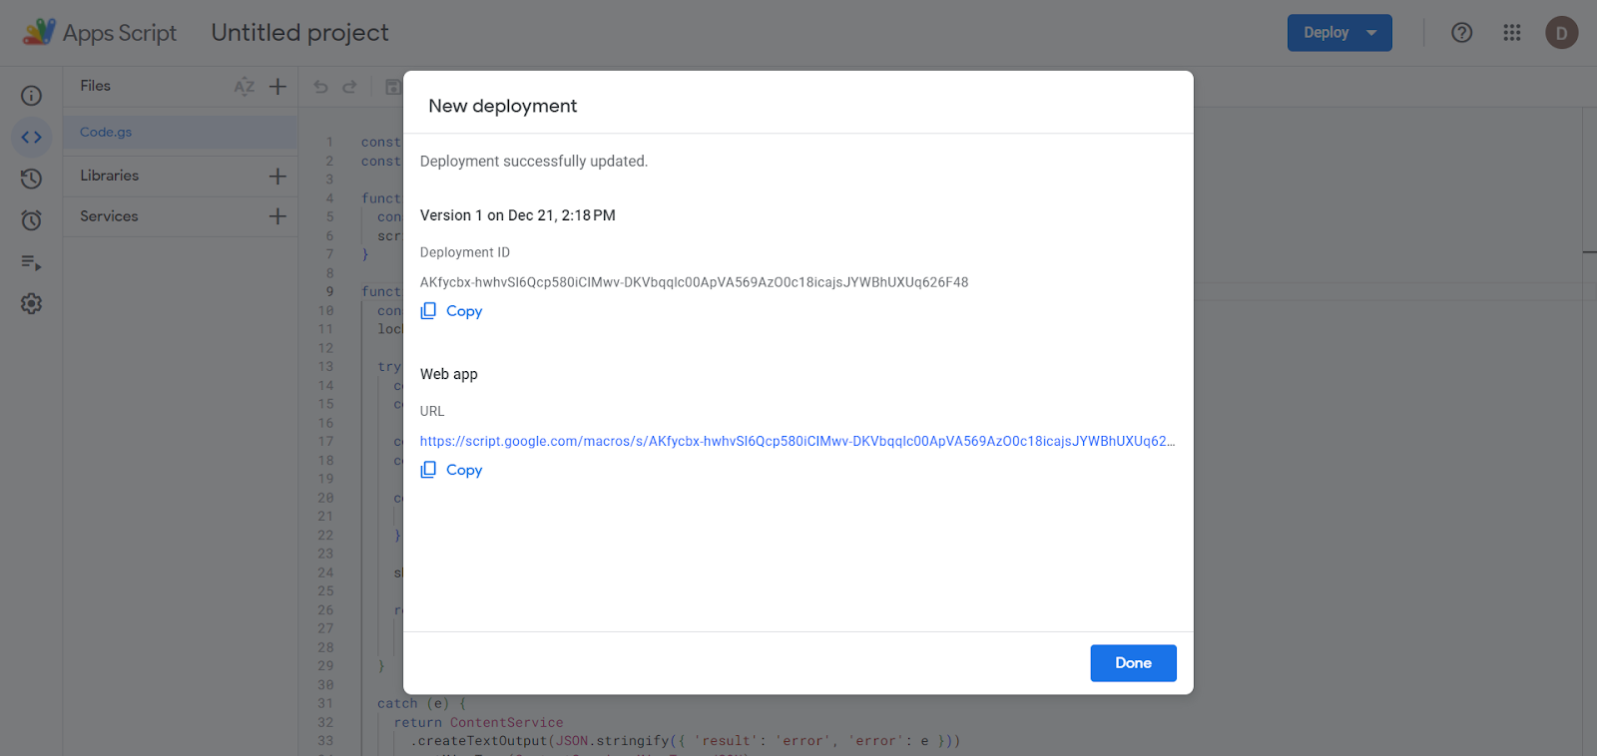This screenshot has width=1597, height=756.
Task: Select the Code.gs file
Action: pyautogui.click(x=181, y=132)
